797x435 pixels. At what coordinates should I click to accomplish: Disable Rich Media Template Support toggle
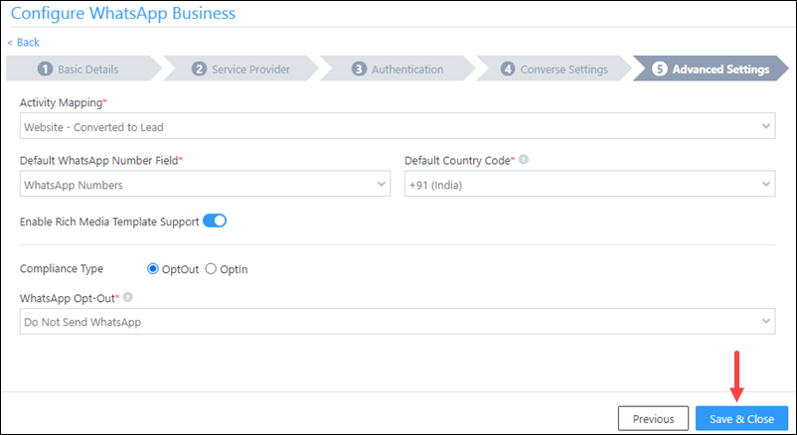point(215,221)
